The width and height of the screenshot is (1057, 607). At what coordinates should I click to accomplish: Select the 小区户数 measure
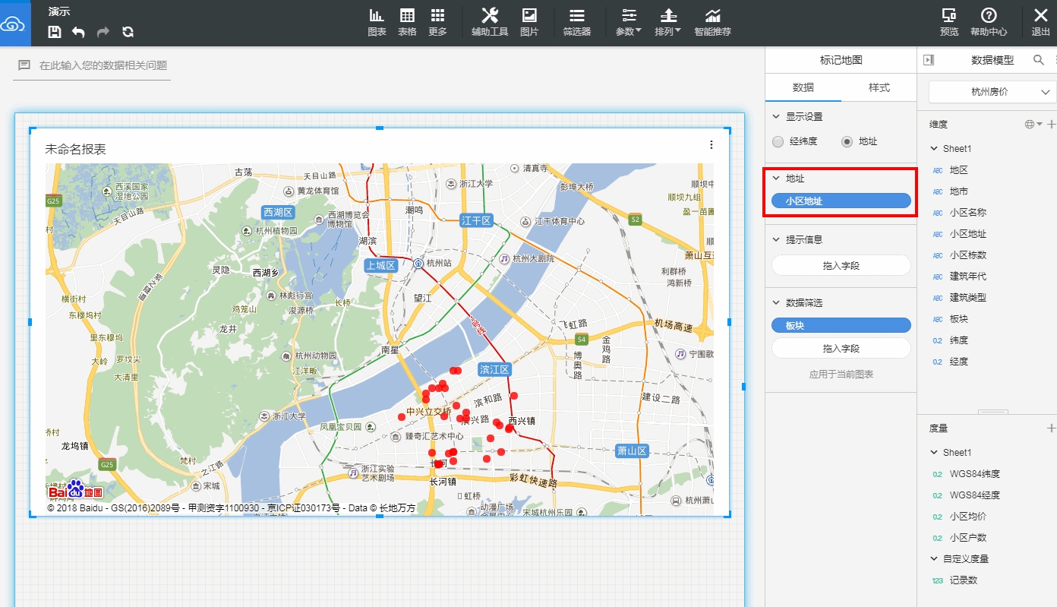click(968, 538)
